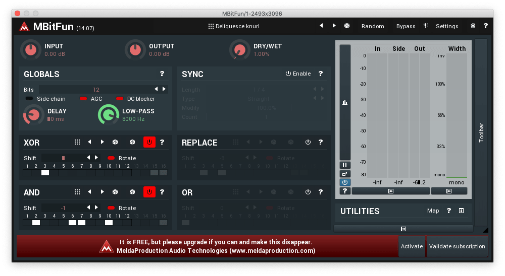Open XOR help question mark
The width and height of the screenshot is (505, 276).
(162, 142)
